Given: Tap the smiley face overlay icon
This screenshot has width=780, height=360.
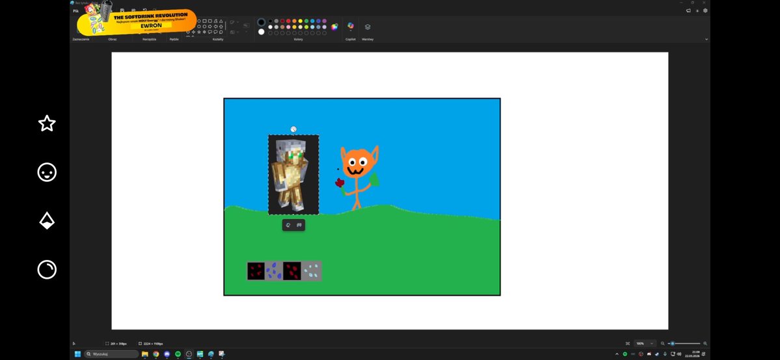Looking at the screenshot, I should (47, 173).
